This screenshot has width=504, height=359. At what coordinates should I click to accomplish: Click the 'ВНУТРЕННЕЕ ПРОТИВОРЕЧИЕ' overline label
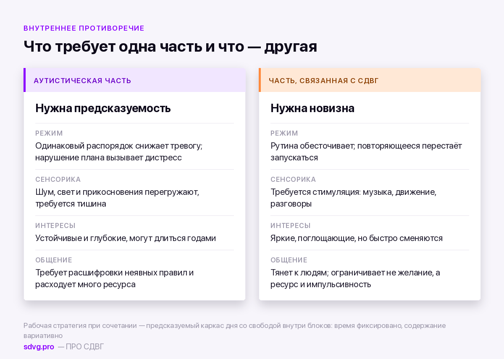[84, 29]
